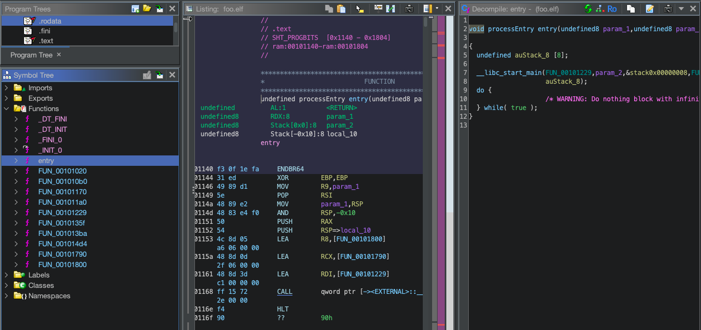Screen dimensions: 701x330
Task: Click the Imports folder label
Action: tap(41, 88)
